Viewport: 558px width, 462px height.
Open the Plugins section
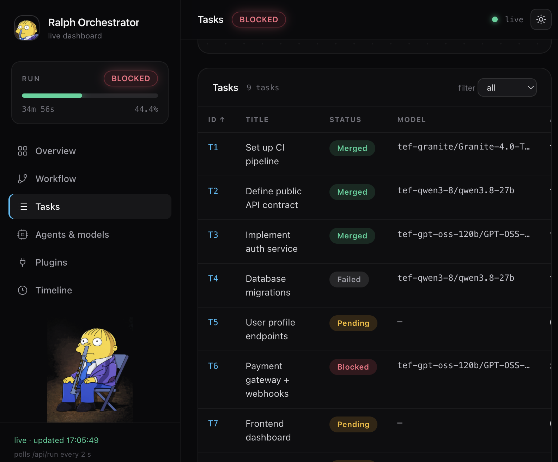[x=90, y=262]
